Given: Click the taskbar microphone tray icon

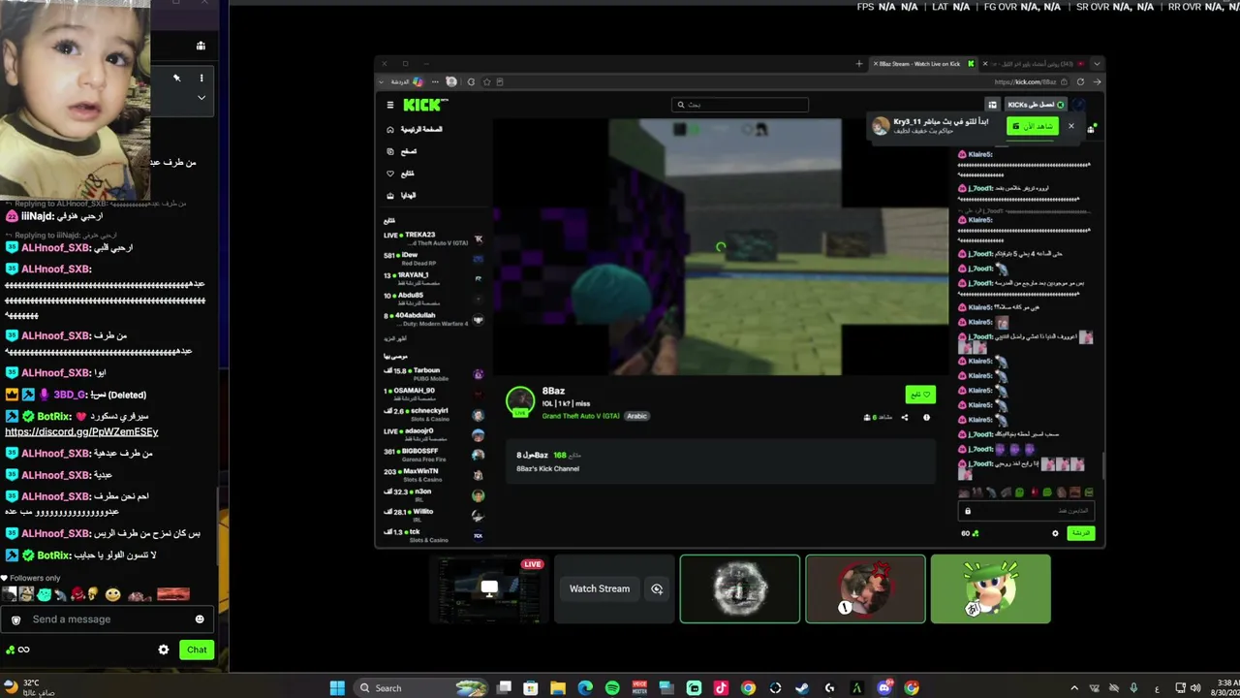Looking at the screenshot, I should point(1133,688).
